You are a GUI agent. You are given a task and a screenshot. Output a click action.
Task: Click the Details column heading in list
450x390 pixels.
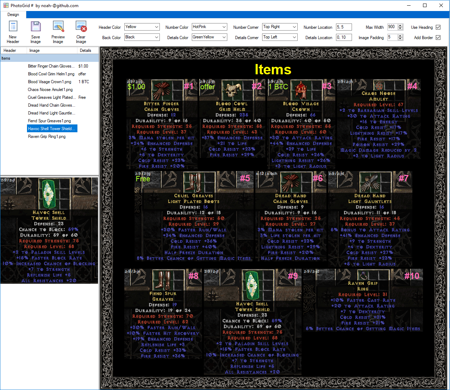click(x=88, y=50)
